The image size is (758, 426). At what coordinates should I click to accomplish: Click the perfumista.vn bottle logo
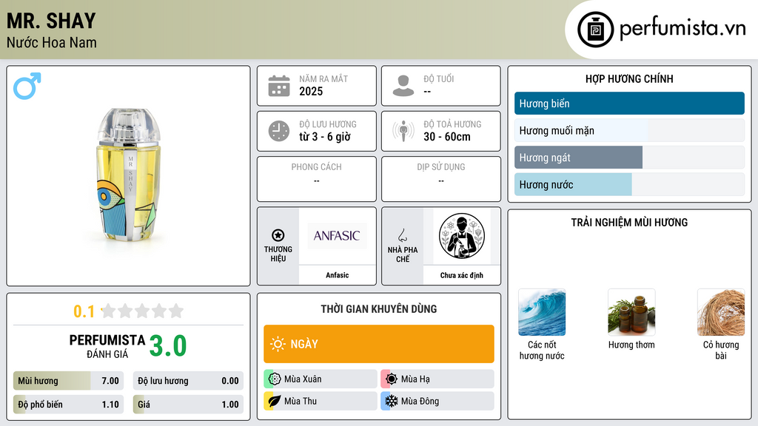pyautogui.click(x=596, y=30)
